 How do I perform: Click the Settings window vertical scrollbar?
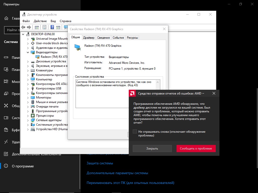257,128
